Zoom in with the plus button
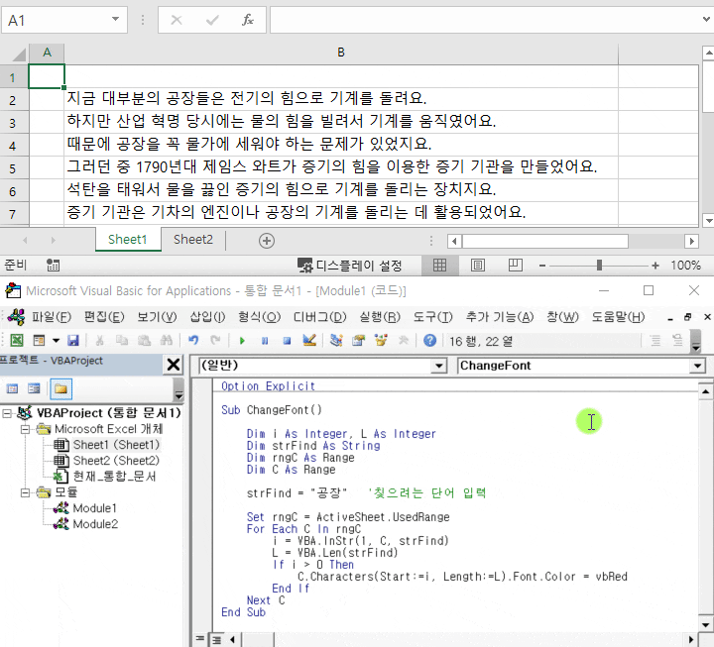The height and width of the screenshot is (647, 714). tap(655, 266)
